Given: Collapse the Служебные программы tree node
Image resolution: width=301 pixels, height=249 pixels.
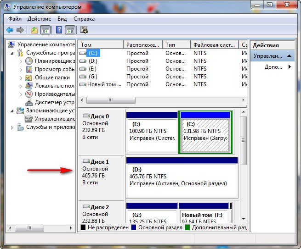Looking at the screenshot, I should 12,53.
